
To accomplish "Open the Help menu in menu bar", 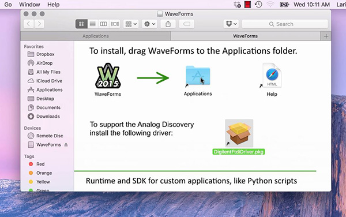I will tap(54, 5).
